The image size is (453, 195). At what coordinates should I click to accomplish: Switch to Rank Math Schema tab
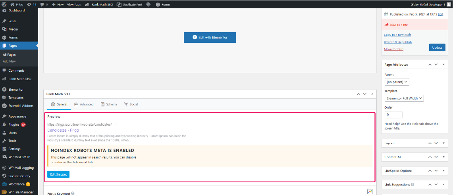point(109,104)
